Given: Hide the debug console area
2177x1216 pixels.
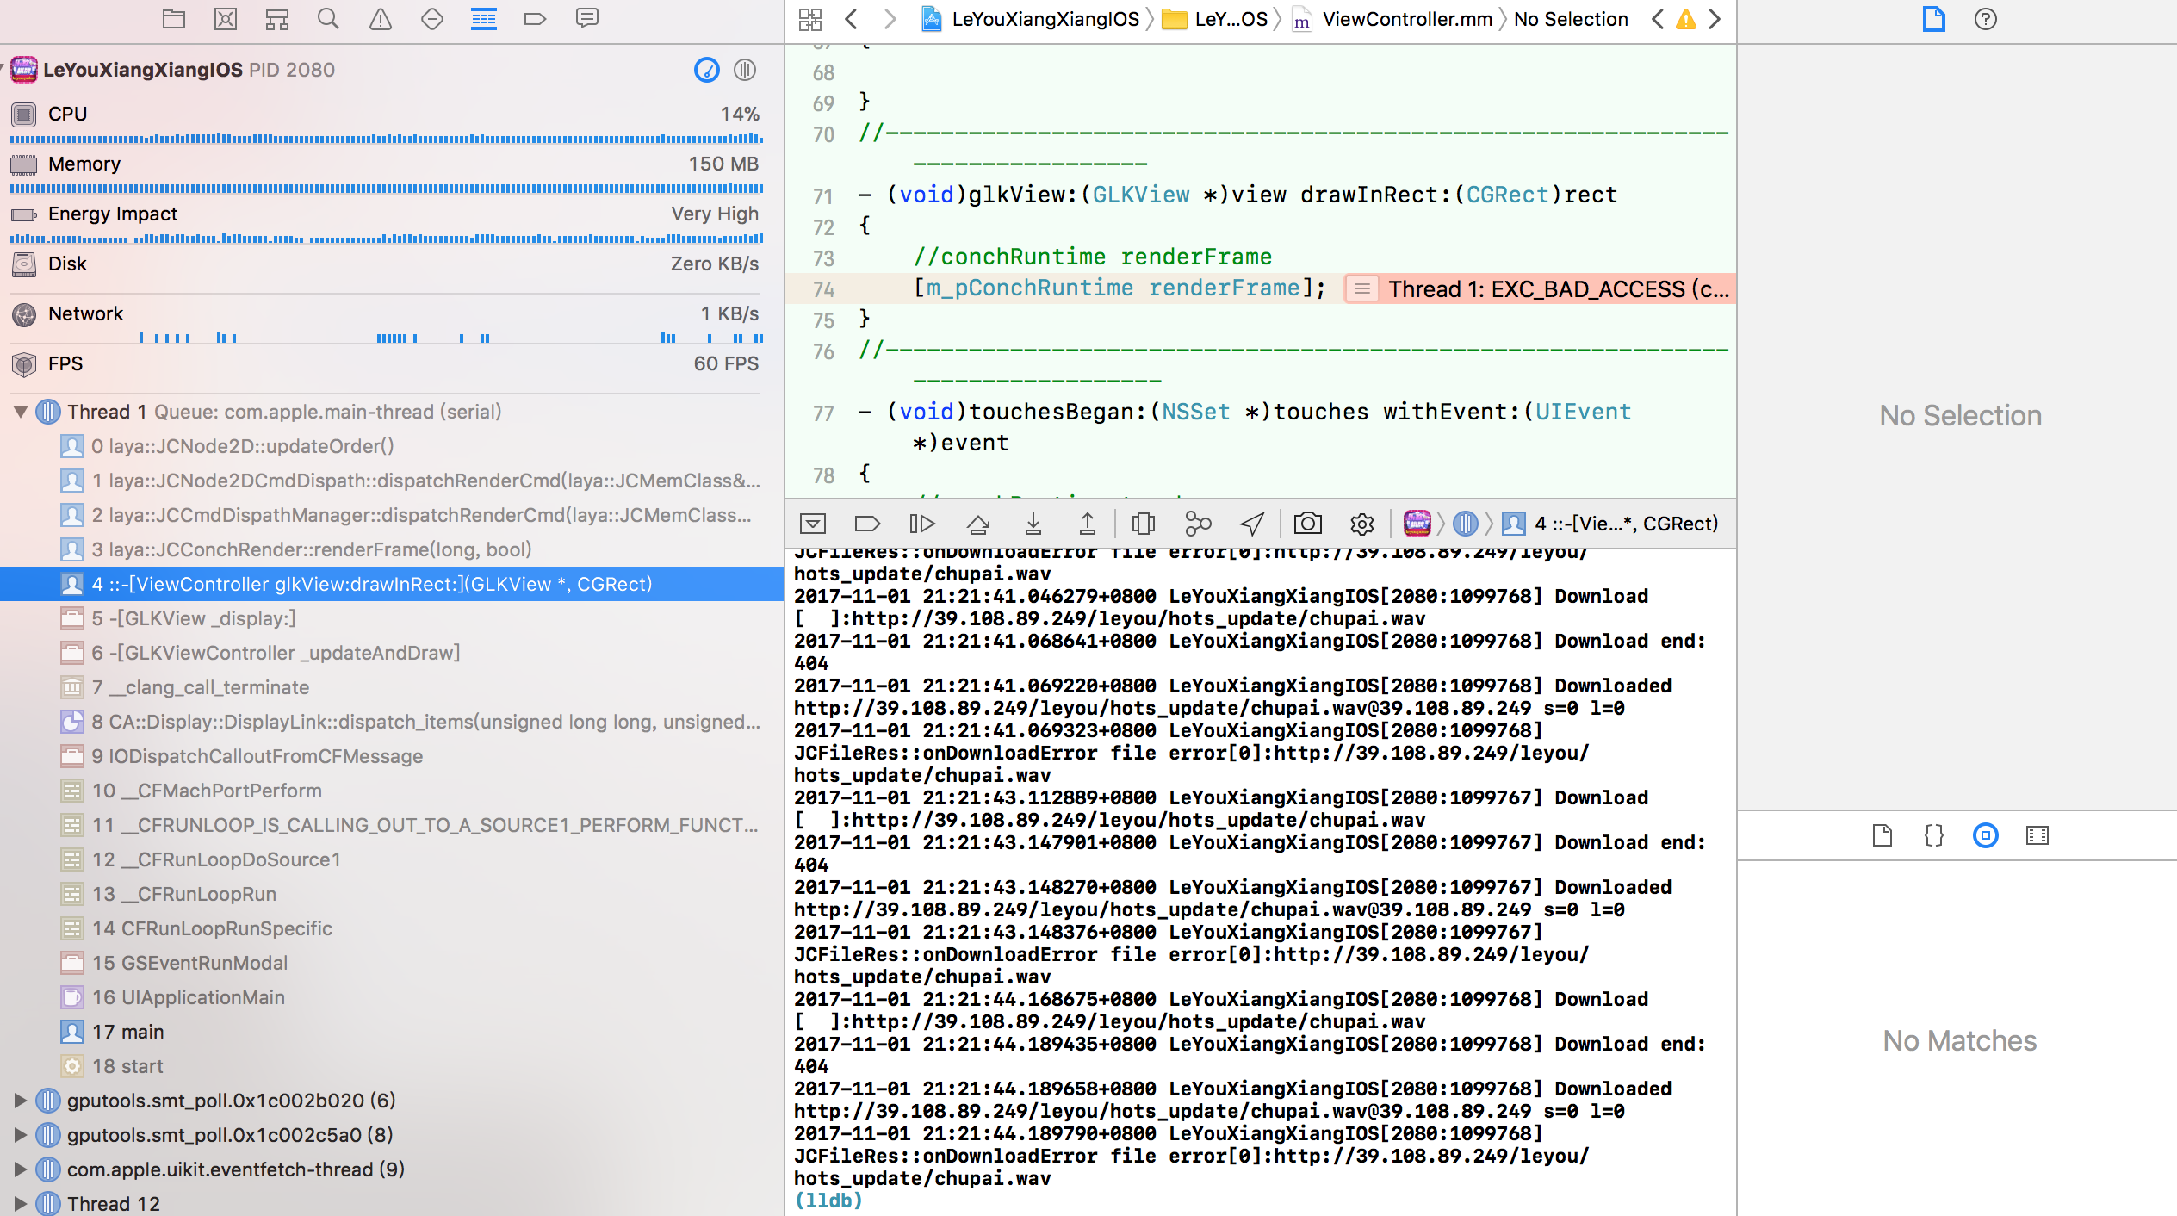Looking at the screenshot, I should pyautogui.click(x=812, y=524).
